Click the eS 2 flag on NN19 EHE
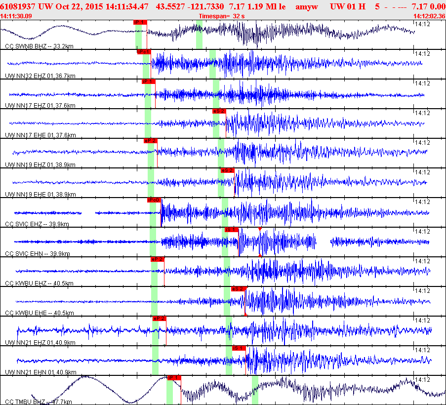The width and height of the screenshot is (446, 405). tap(226, 170)
